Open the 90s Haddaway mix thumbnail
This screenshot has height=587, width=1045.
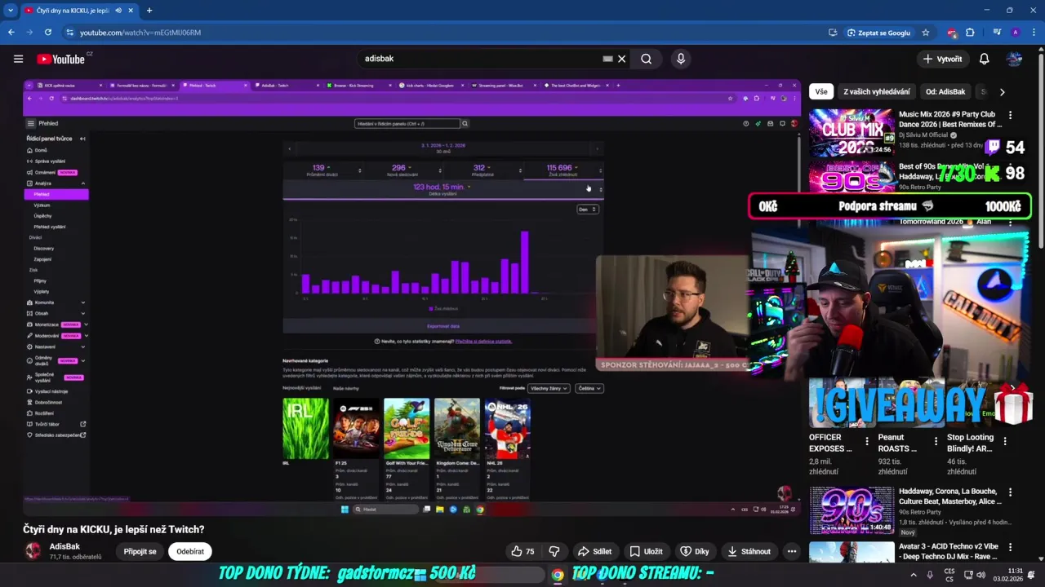(x=852, y=510)
